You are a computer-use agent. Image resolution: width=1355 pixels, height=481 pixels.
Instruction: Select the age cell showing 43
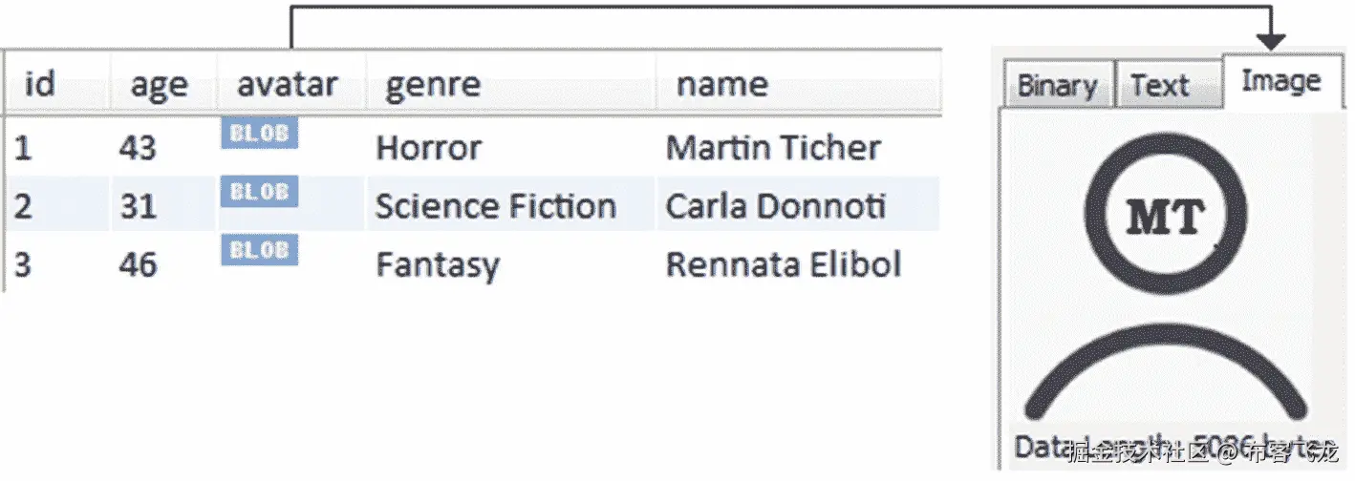(139, 148)
